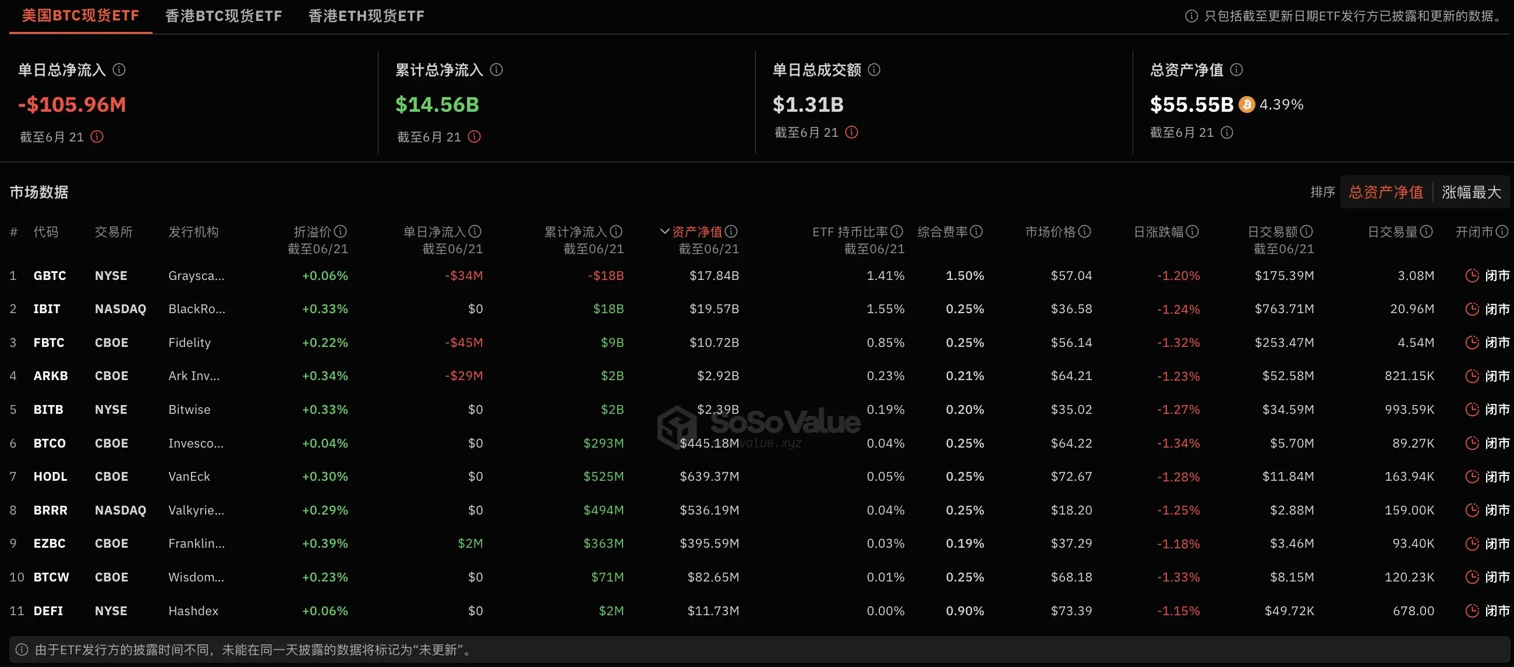Viewport: 1514px width, 667px height.
Task: Click 日涨跌幅 column header to sort
Action: click(1158, 232)
